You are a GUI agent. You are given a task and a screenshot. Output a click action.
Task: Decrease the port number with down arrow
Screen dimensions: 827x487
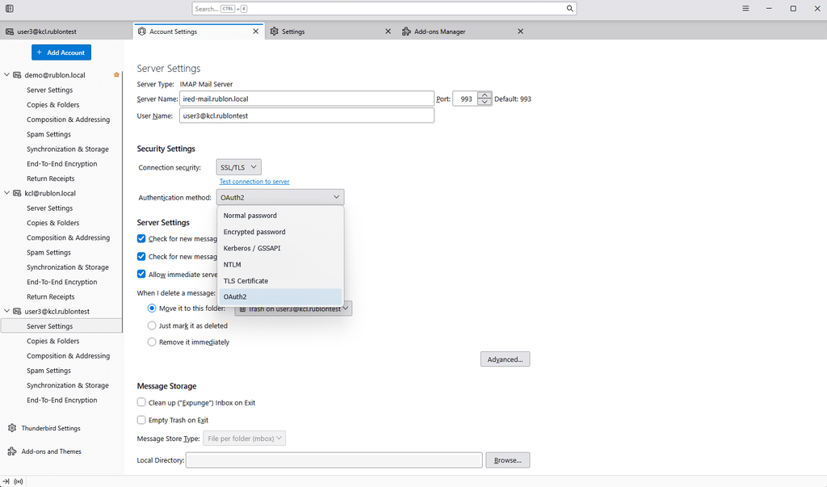[x=485, y=102]
